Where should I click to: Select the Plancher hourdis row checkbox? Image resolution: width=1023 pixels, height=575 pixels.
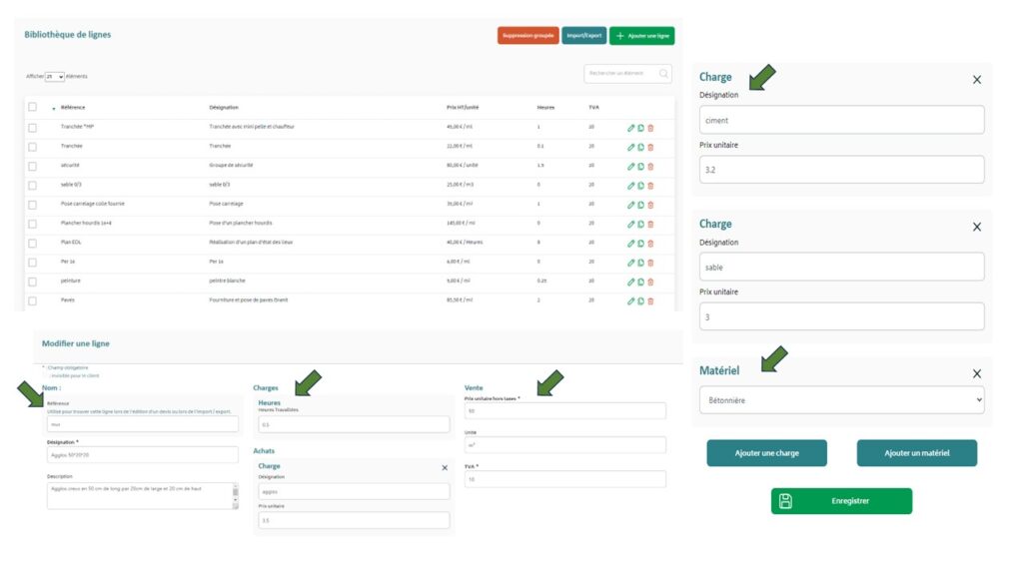(x=32, y=225)
